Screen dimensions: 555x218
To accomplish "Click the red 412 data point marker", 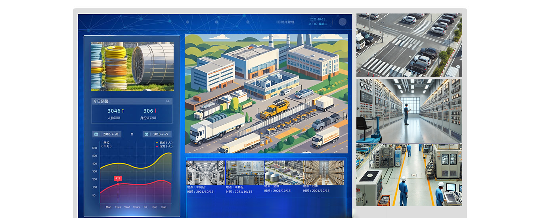I will point(118,184).
